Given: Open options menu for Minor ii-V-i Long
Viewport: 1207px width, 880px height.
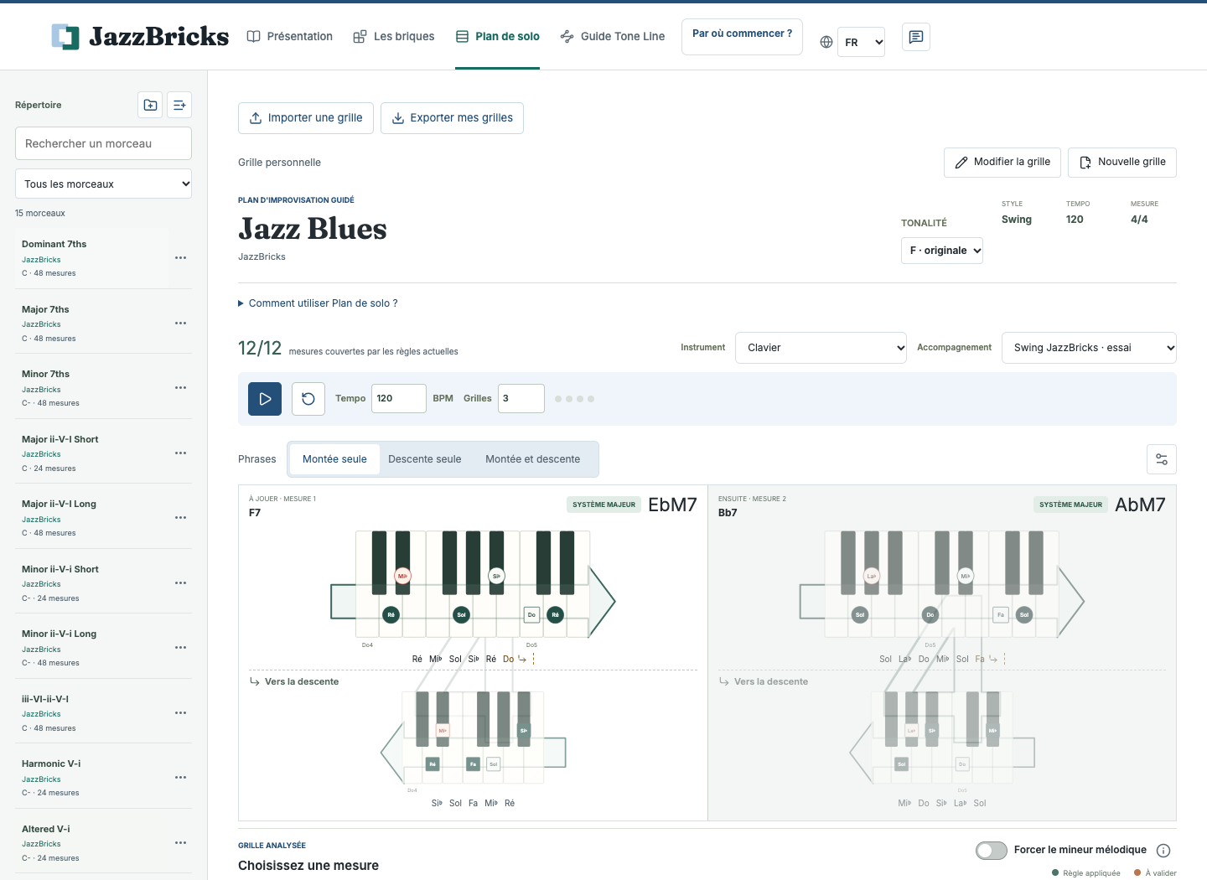Looking at the screenshot, I should point(180,648).
